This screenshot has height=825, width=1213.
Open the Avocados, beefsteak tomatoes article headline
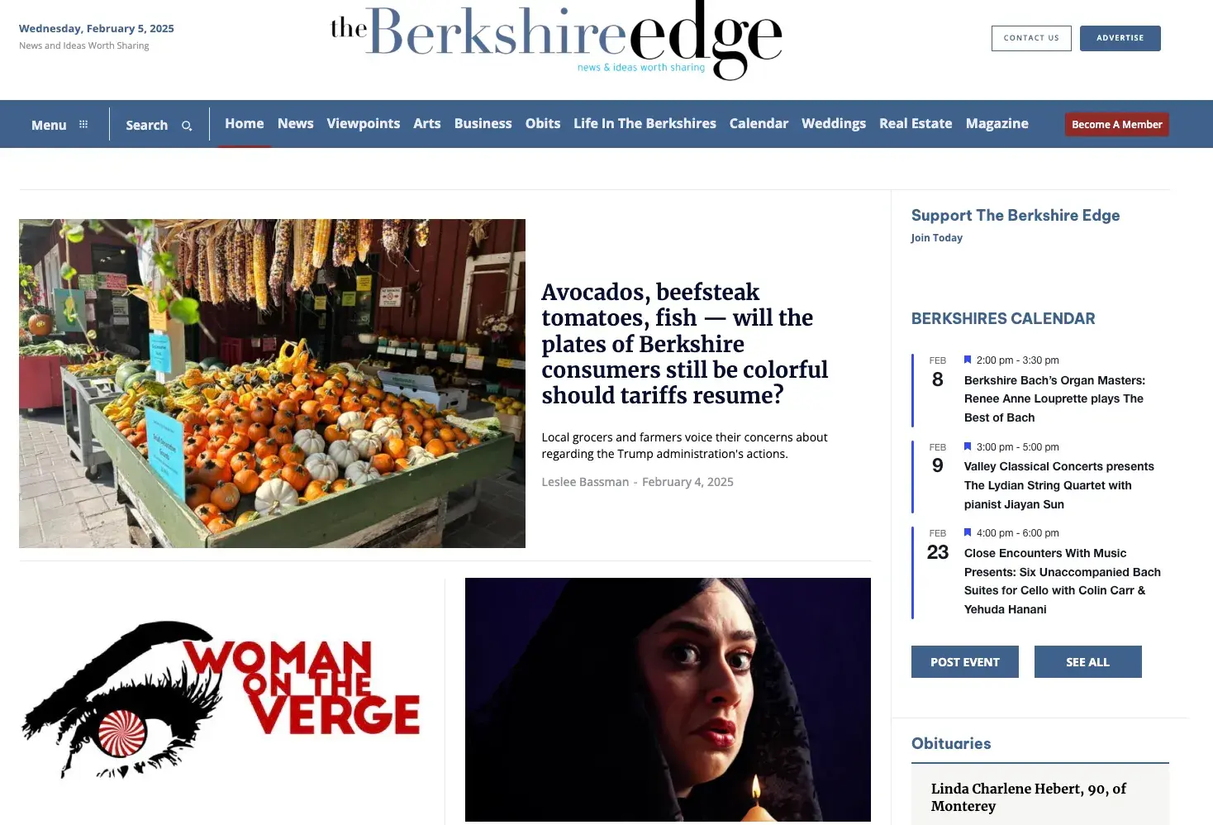[684, 344]
